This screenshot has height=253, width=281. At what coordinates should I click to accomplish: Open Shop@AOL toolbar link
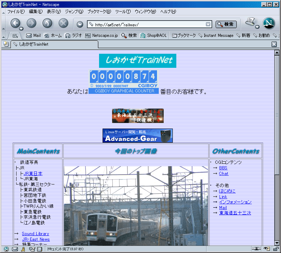click(153, 35)
